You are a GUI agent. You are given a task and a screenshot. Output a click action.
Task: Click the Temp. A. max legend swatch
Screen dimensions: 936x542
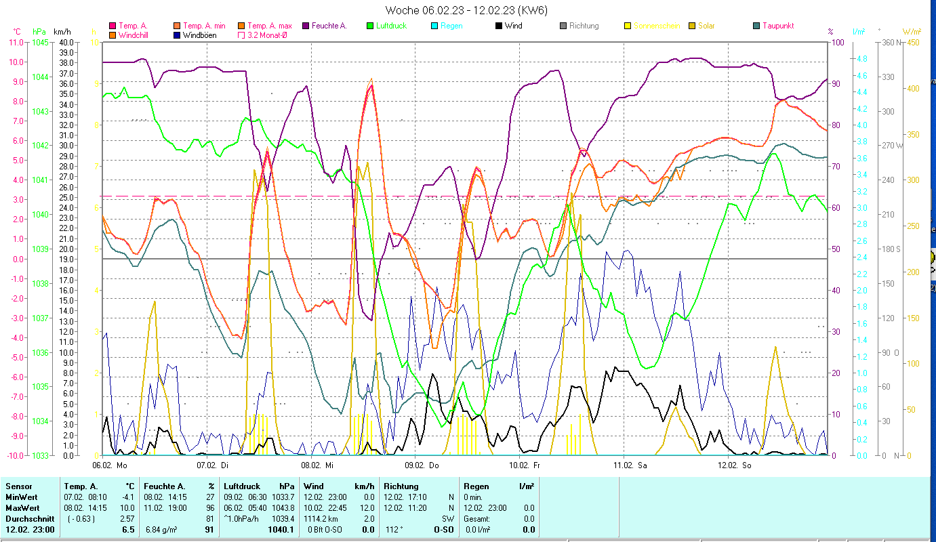coord(241,26)
